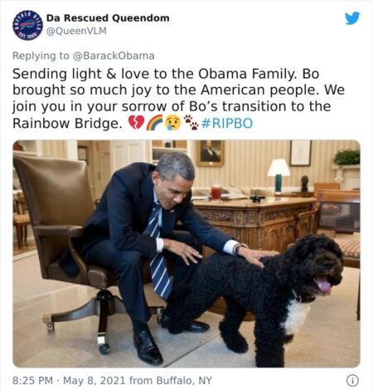Open the #RIPBO hashtag
Screen dimensions: 373x390
227,124
